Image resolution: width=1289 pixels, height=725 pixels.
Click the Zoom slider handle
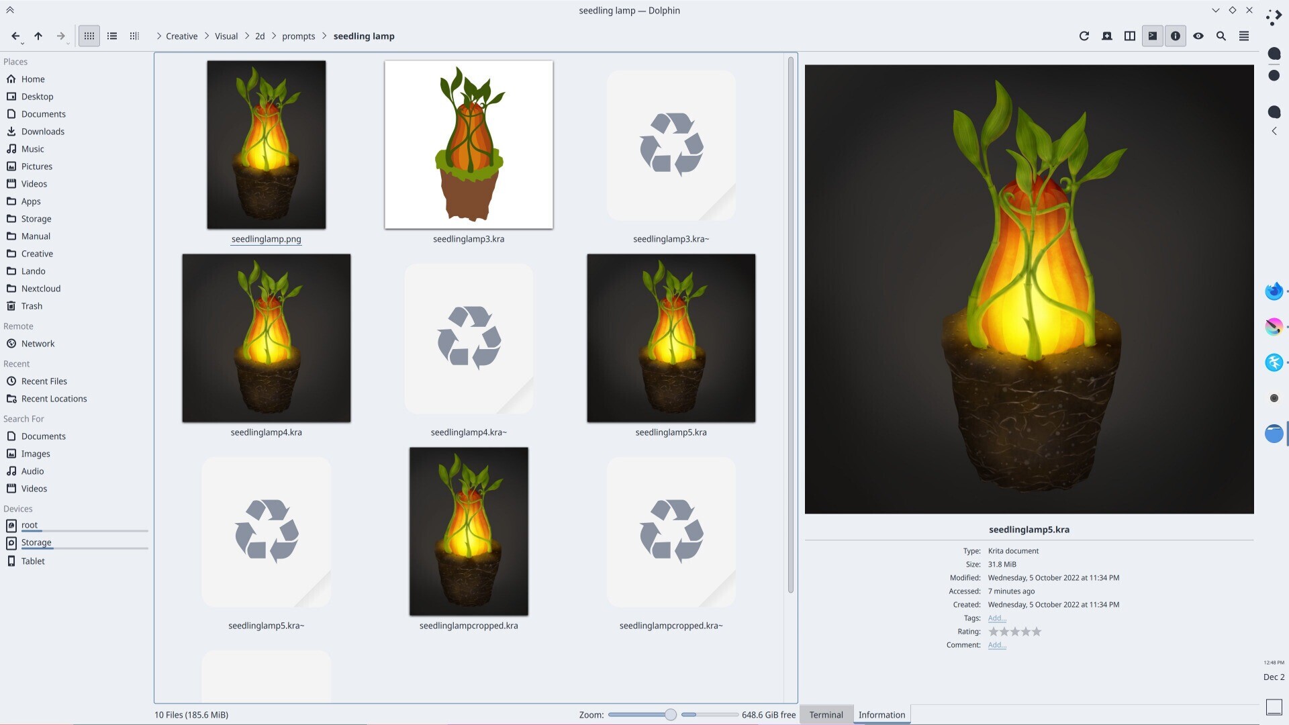pyautogui.click(x=670, y=715)
